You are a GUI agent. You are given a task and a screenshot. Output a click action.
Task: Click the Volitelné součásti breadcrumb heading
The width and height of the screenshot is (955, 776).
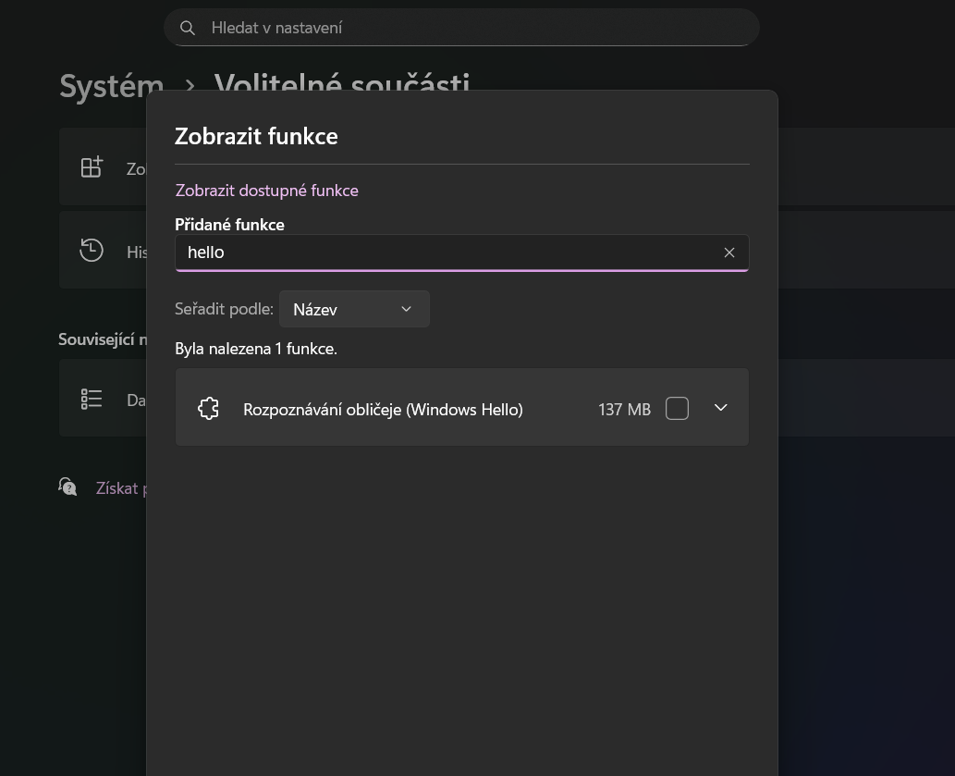pyautogui.click(x=342, y=81)
